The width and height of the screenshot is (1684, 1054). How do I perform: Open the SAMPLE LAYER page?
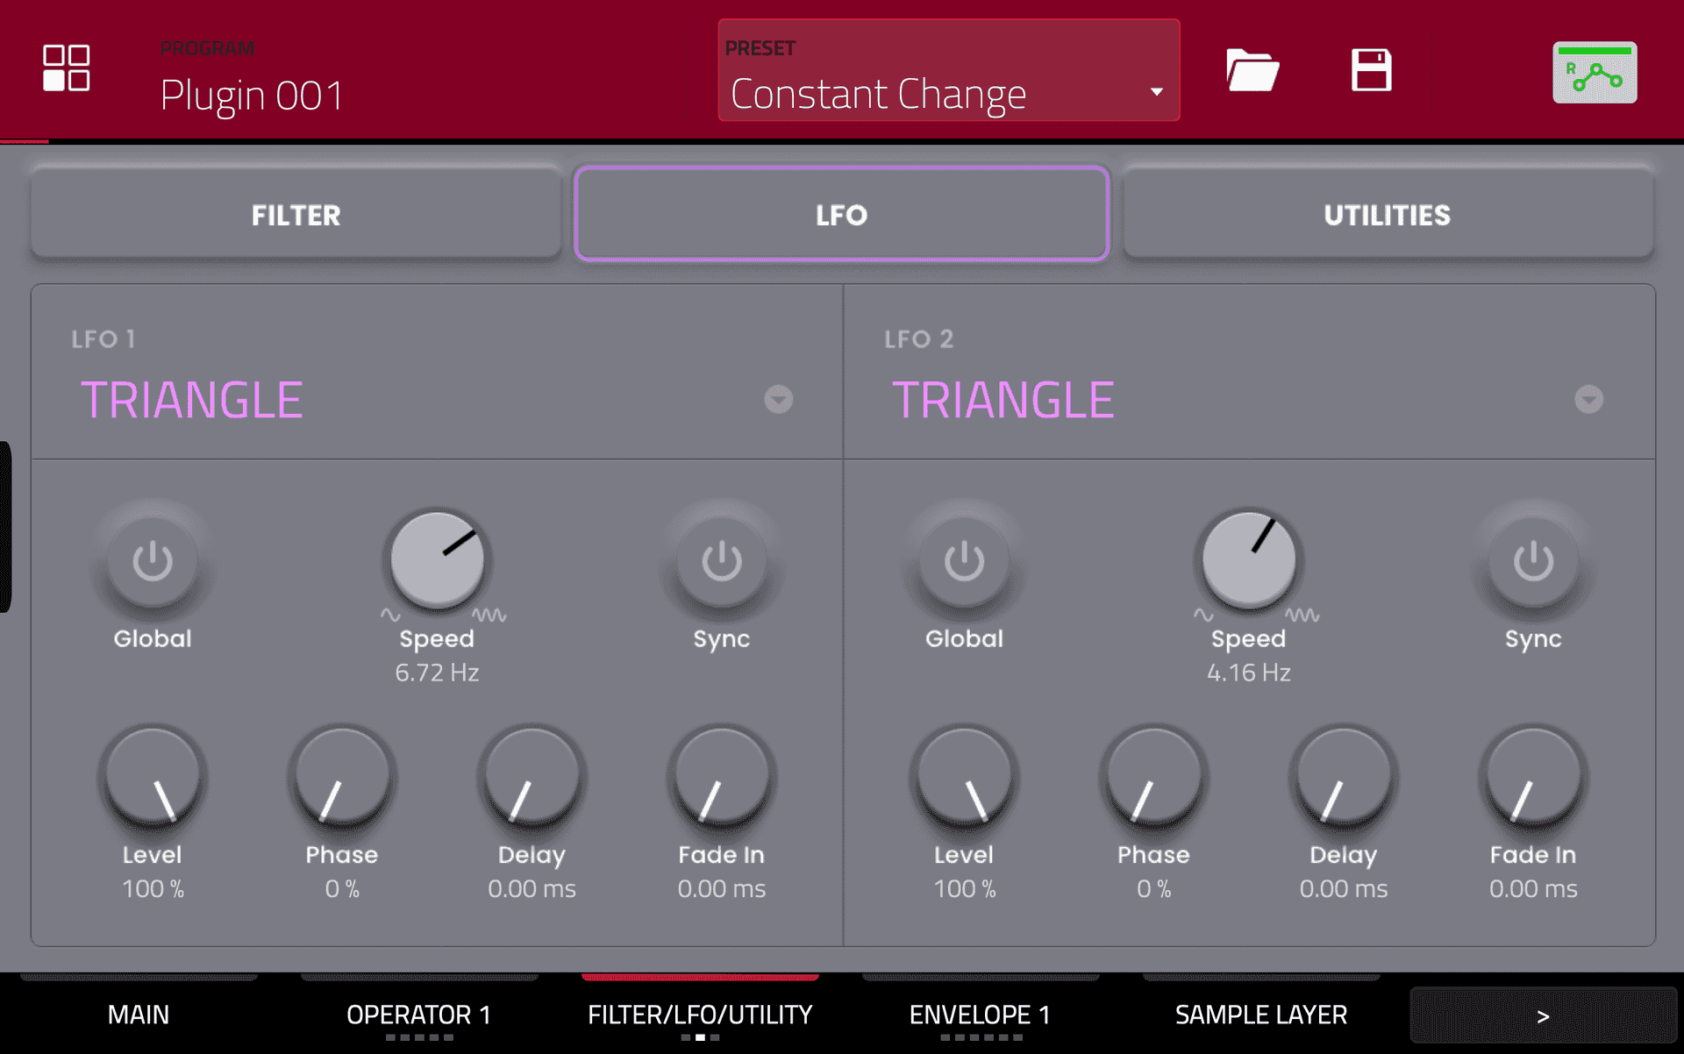1260,1015
